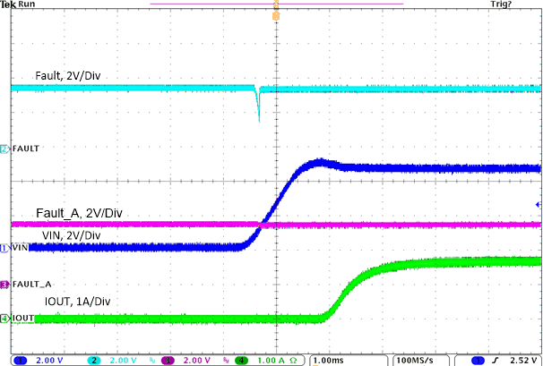Select the 100MS/s sample rate readout

click(x=416, y=360)
